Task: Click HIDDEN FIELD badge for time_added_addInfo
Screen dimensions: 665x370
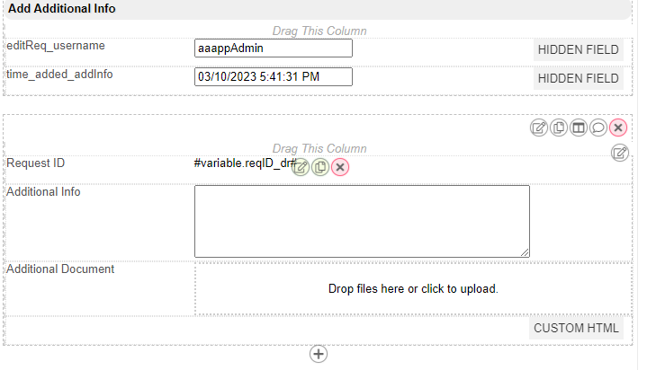Action: pyautogui.click(x=578, y=79)
